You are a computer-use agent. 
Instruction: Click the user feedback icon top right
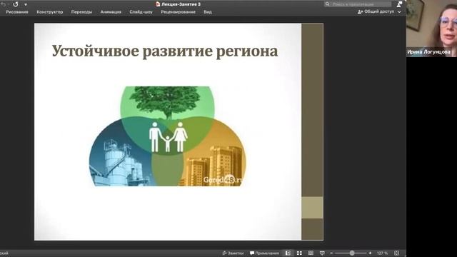click(399, 4)
